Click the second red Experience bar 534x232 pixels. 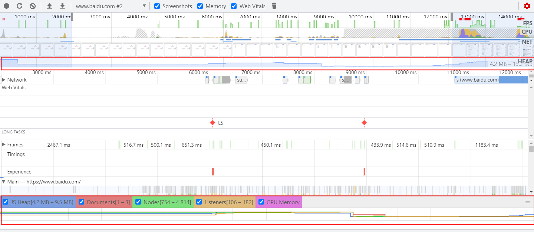(365, 172)
